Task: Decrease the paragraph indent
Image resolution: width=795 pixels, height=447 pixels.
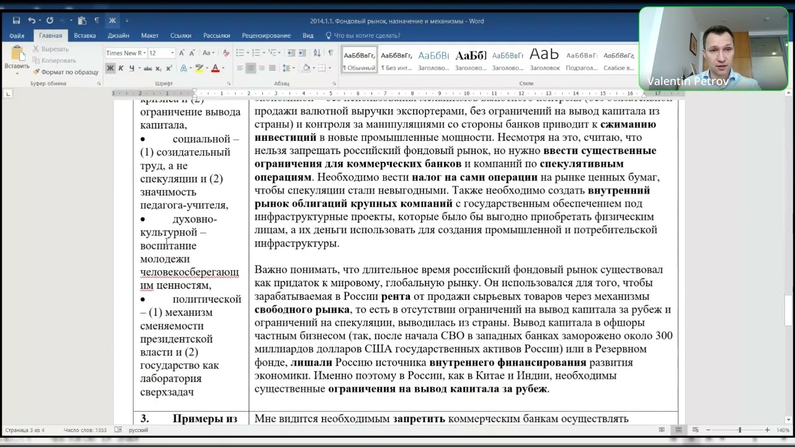Action: coord(291,53)
